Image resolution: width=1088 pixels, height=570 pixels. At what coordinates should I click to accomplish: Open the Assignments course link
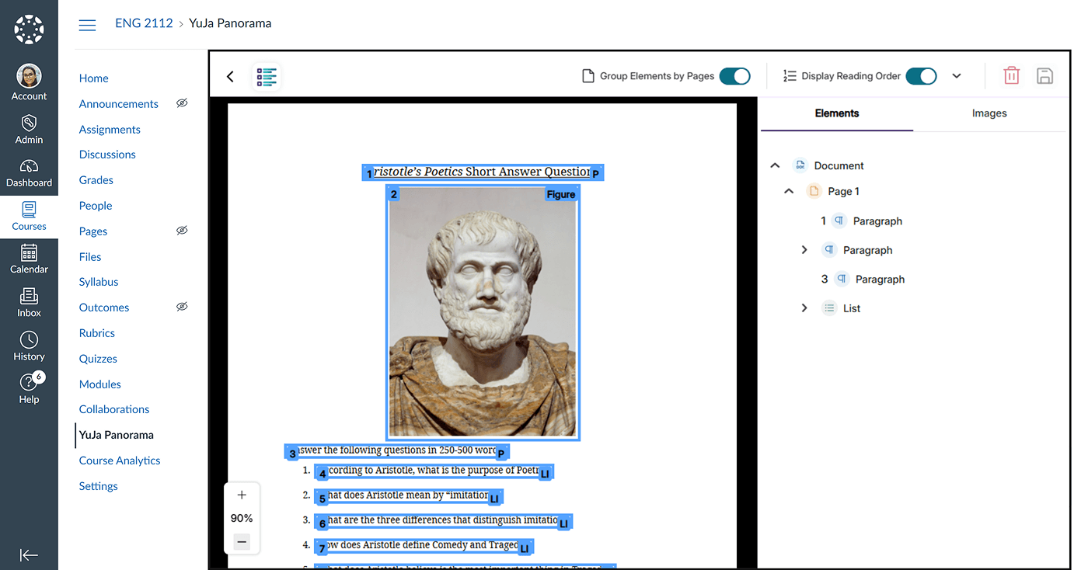(110, 130)
